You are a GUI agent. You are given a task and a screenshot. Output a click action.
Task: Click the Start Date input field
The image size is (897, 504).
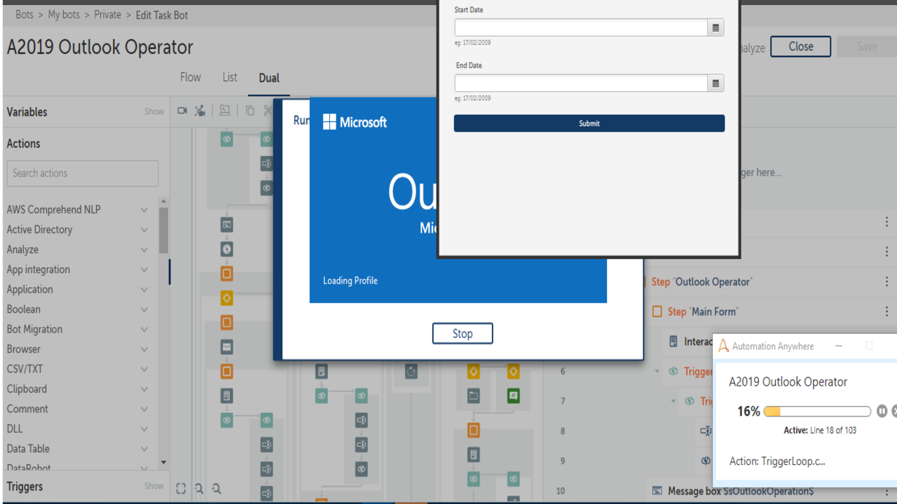(x=581, y=27)
